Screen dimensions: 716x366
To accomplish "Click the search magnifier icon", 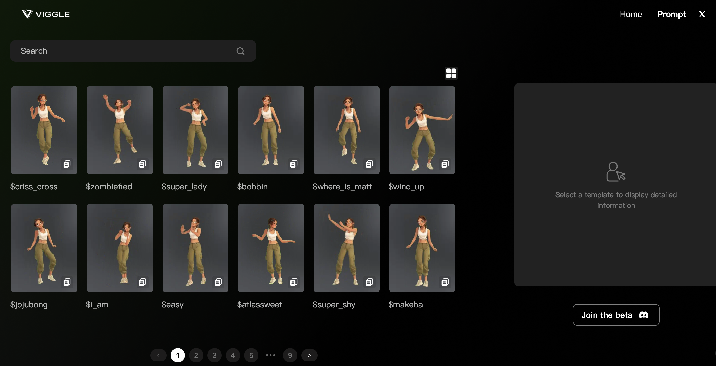I will click(x=240, y=51).
